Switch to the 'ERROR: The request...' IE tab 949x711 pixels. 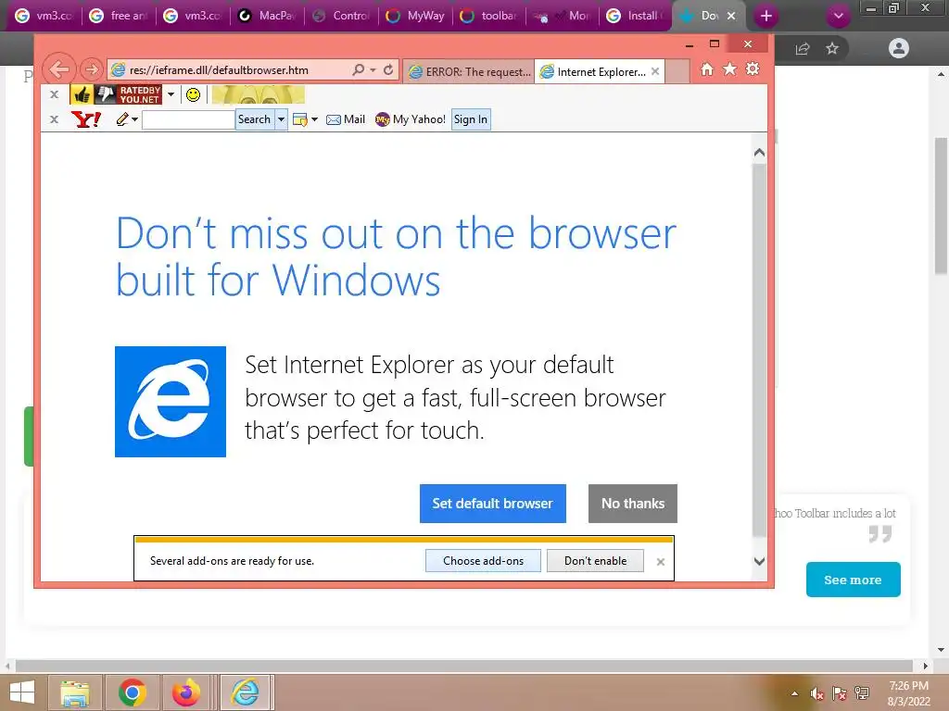tap(470, 72)
